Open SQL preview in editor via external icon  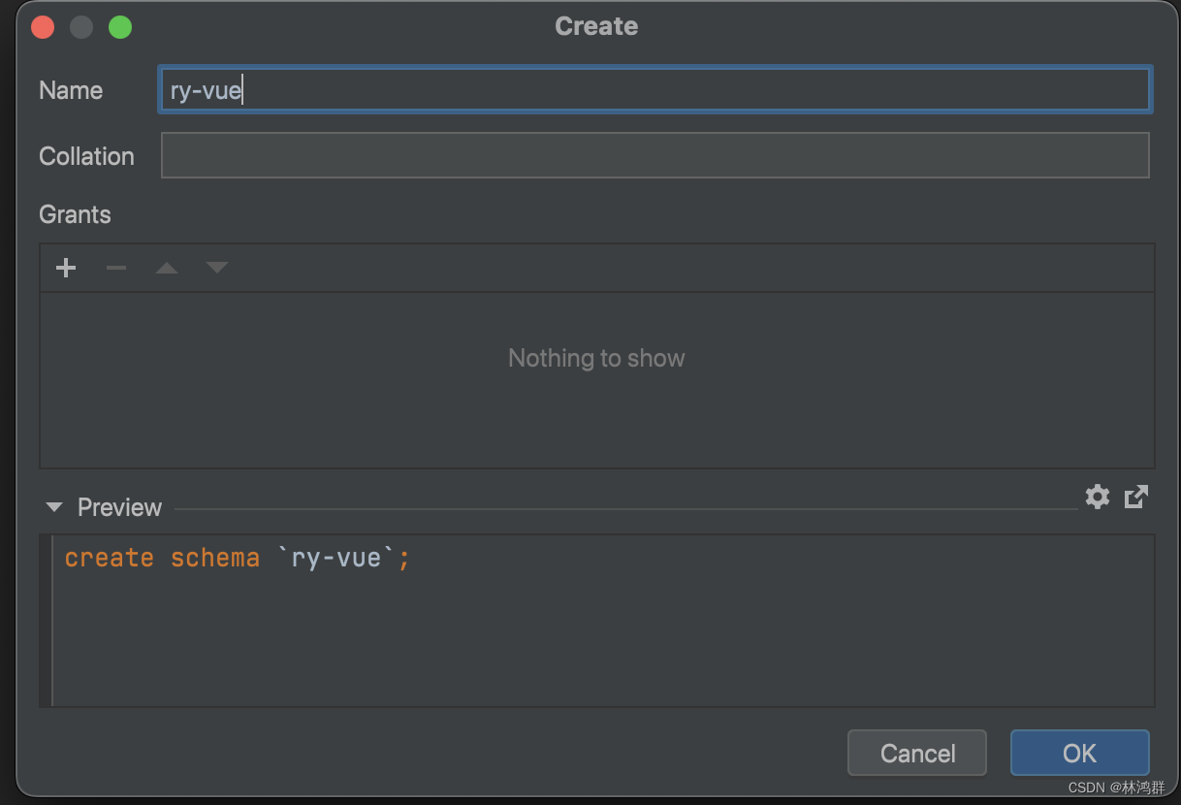pos(1135,497)
